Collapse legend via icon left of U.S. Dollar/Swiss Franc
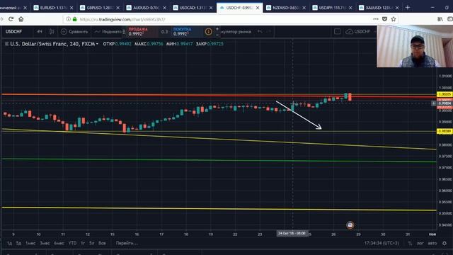The image size is (453, 255). click(x=6, y=44)
